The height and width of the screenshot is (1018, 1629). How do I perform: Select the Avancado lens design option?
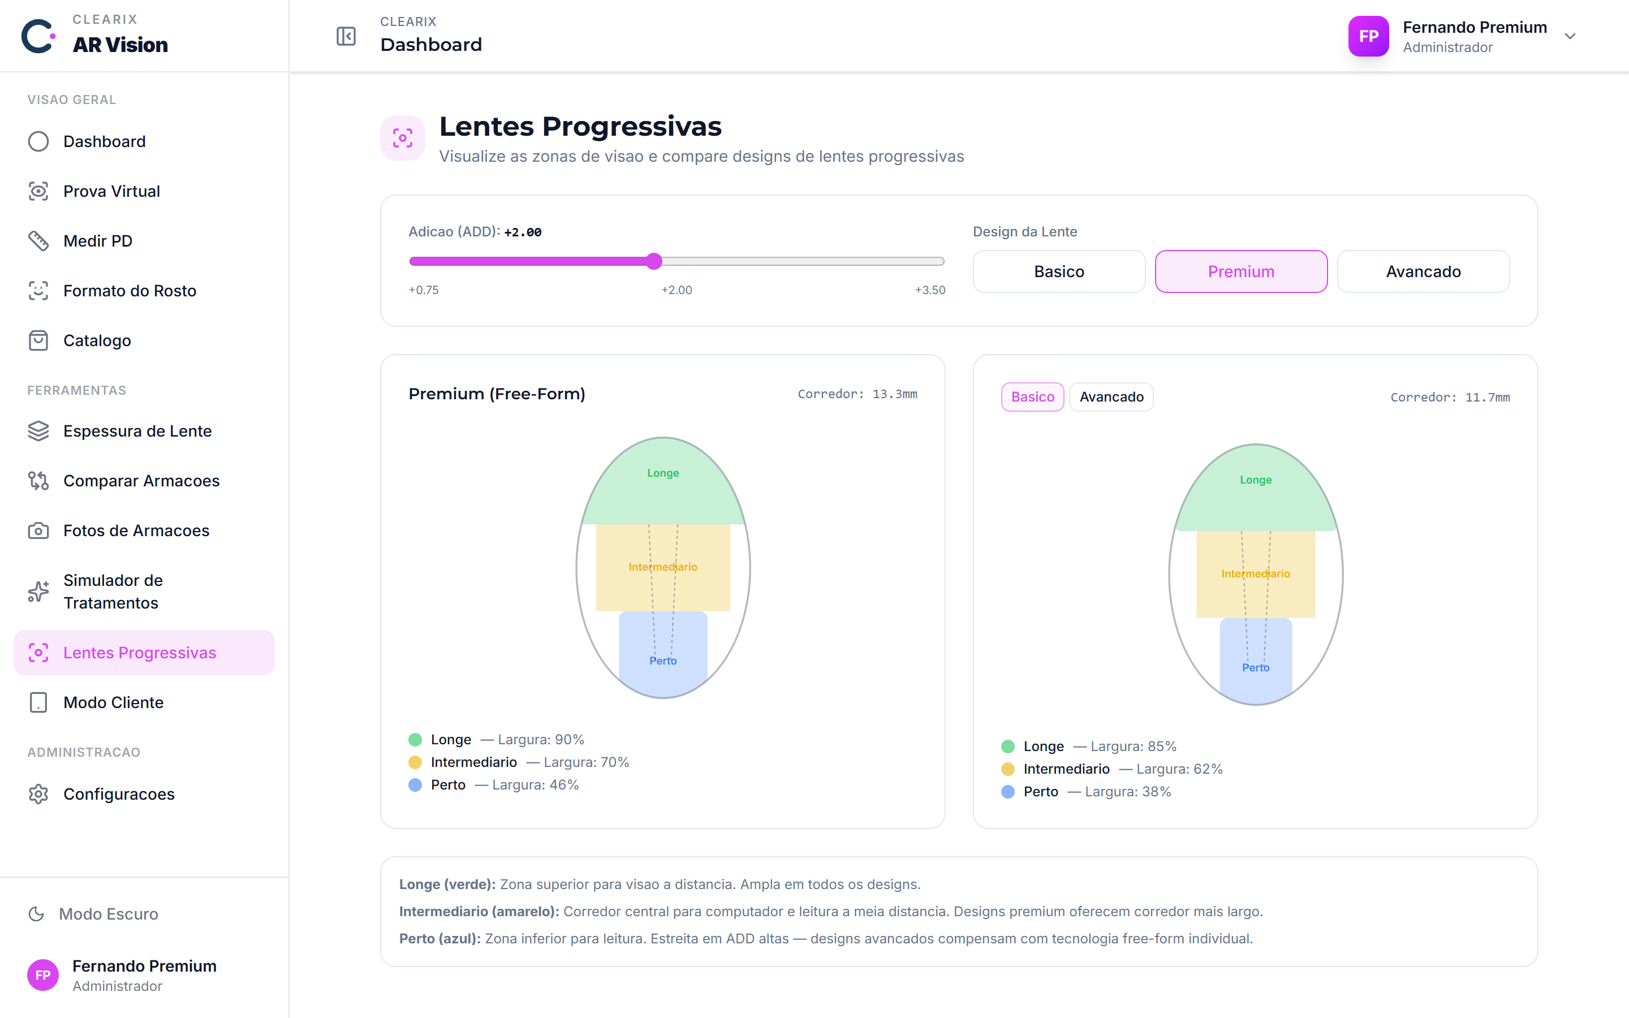tap(1423, 271)
